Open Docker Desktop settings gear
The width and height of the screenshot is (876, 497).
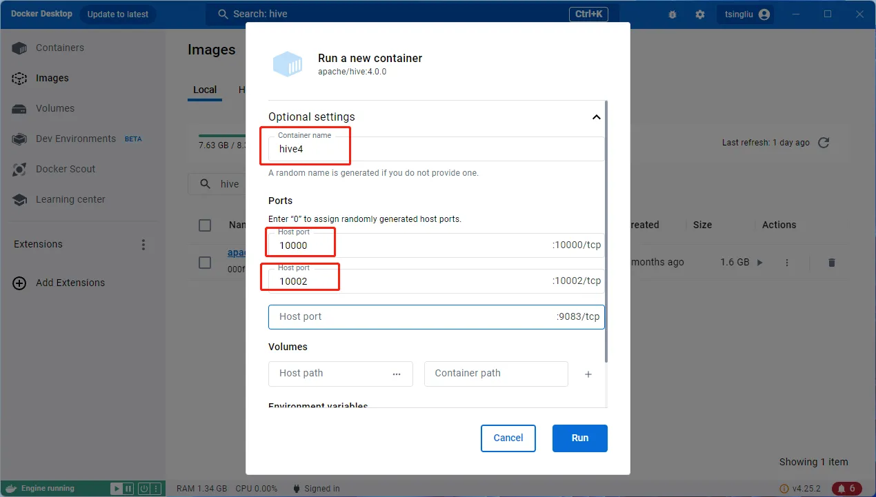tap(700, 14)
